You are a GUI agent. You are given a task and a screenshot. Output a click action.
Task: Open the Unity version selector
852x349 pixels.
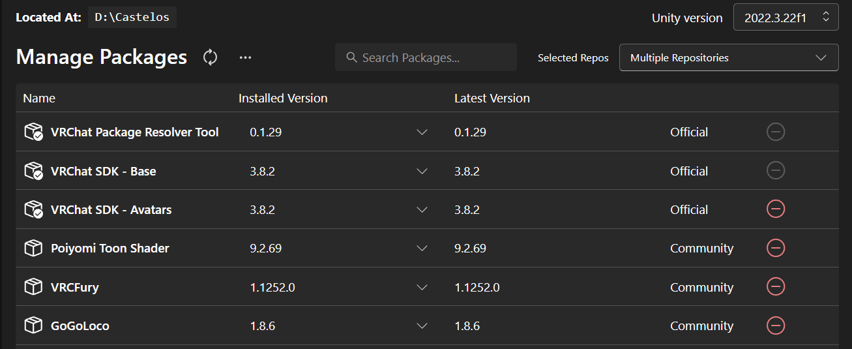786,18
